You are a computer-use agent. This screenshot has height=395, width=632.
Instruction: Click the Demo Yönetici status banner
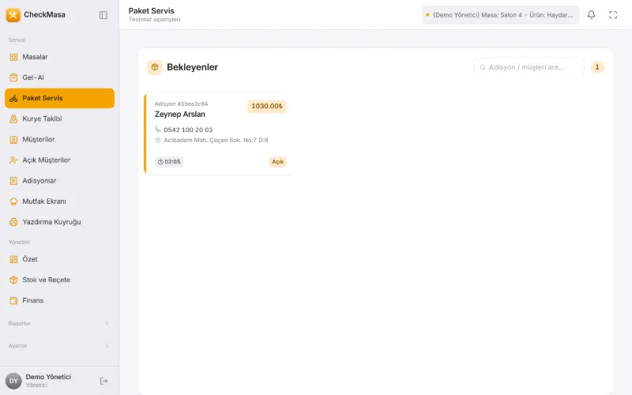tap(500, 15)
